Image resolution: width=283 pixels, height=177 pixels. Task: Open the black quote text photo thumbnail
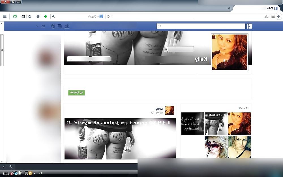click(x=192, y=124)
